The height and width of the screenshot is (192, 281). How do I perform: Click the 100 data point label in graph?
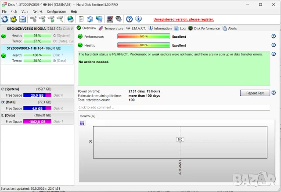tap(180, 139)
